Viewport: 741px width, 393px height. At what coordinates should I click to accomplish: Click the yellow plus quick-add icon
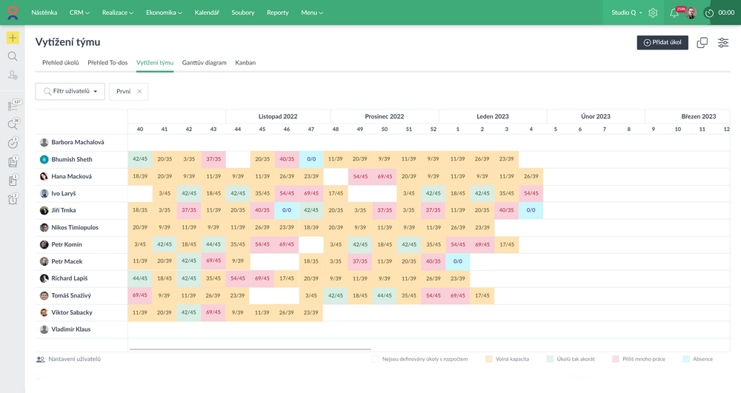[x=13, y=38]
